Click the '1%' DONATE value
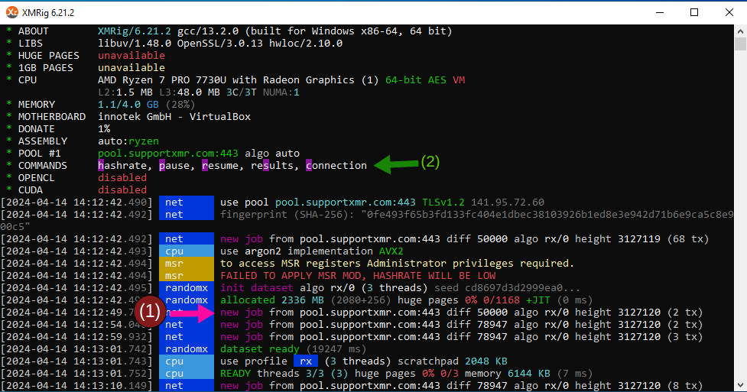The image size is (747, 392). 104,129
